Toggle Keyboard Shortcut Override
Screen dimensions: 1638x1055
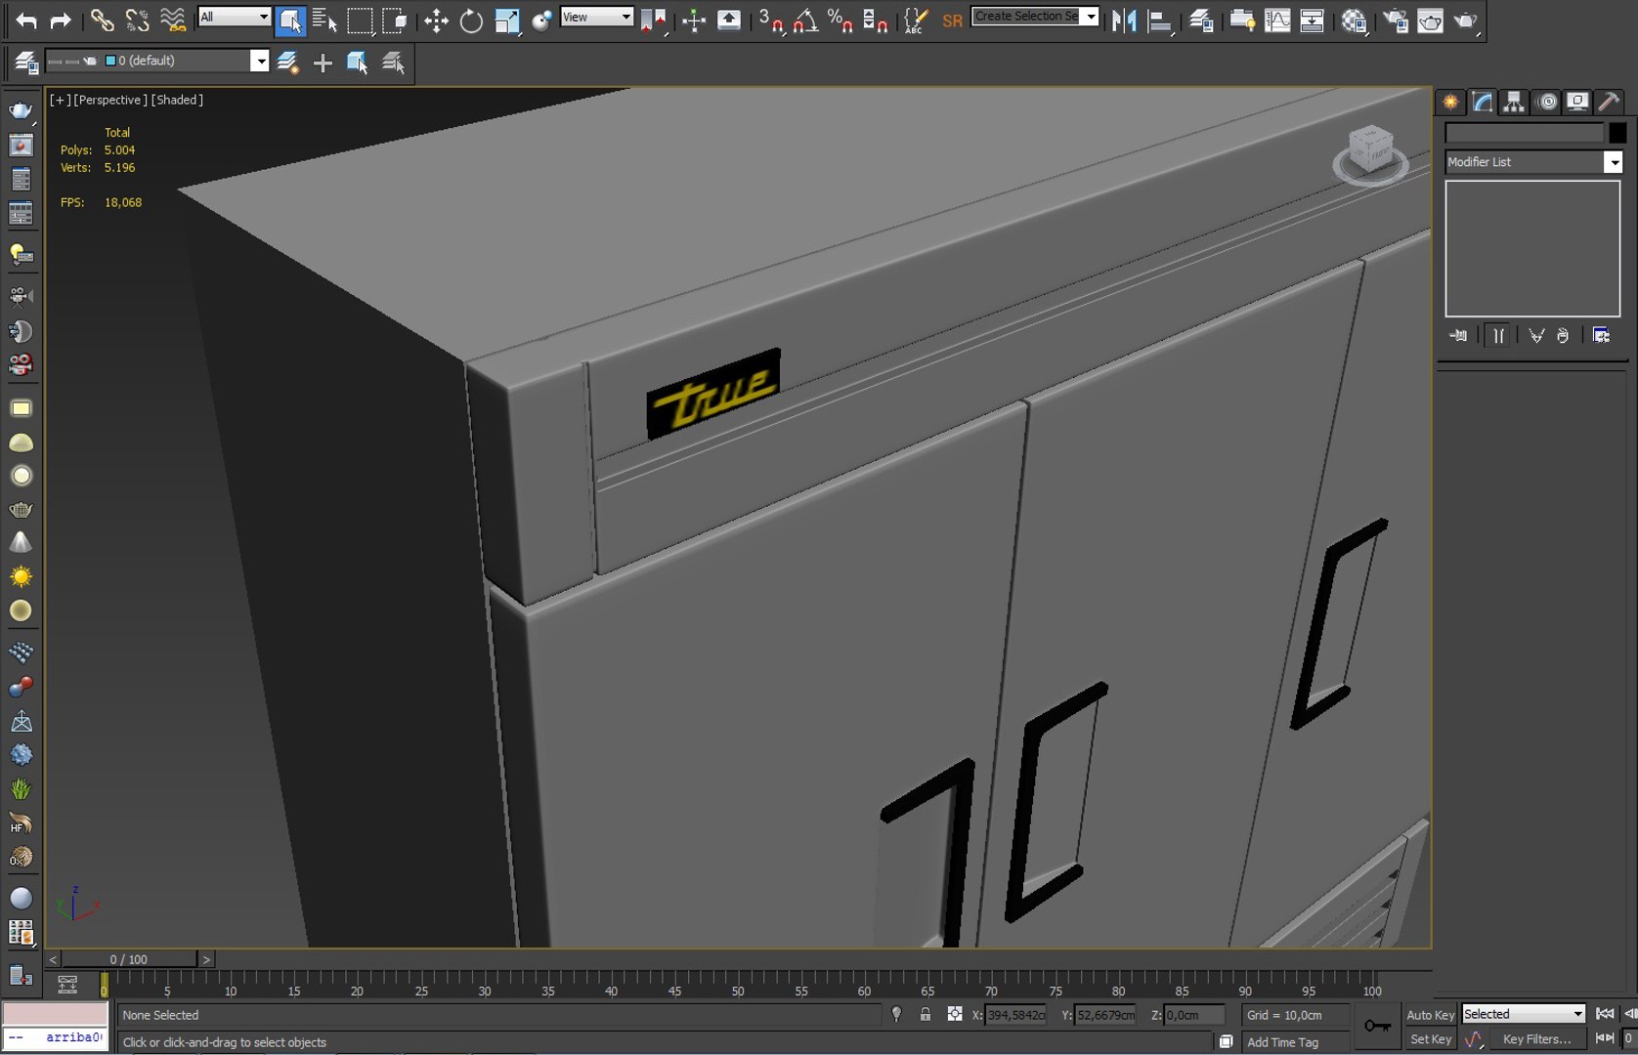tap(729, 21)
